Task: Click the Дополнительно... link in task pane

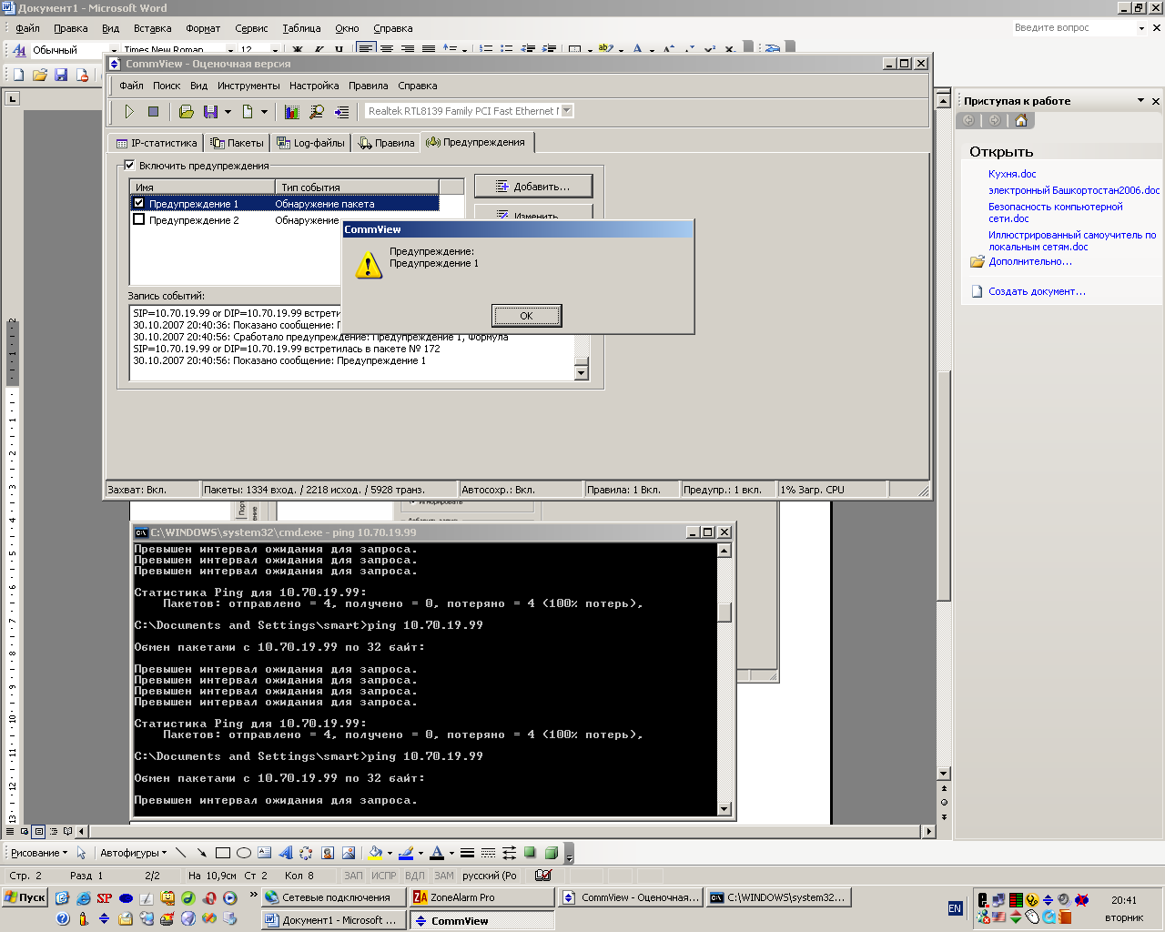Action: pos(1030,261)
